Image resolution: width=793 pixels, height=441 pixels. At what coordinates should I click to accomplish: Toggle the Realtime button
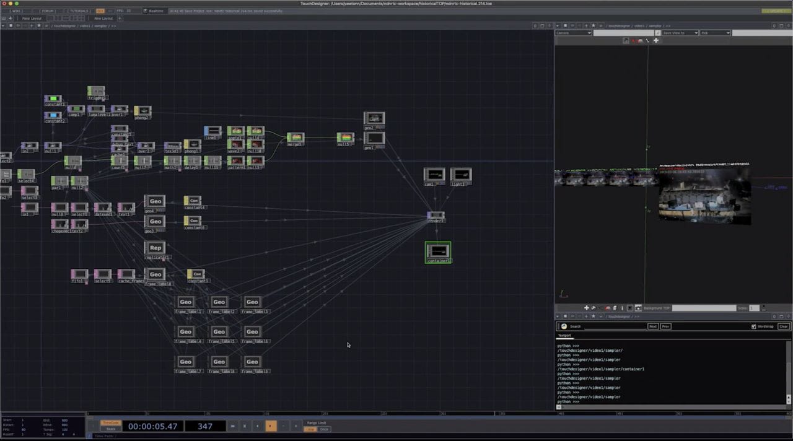click(x=155, y=11)
